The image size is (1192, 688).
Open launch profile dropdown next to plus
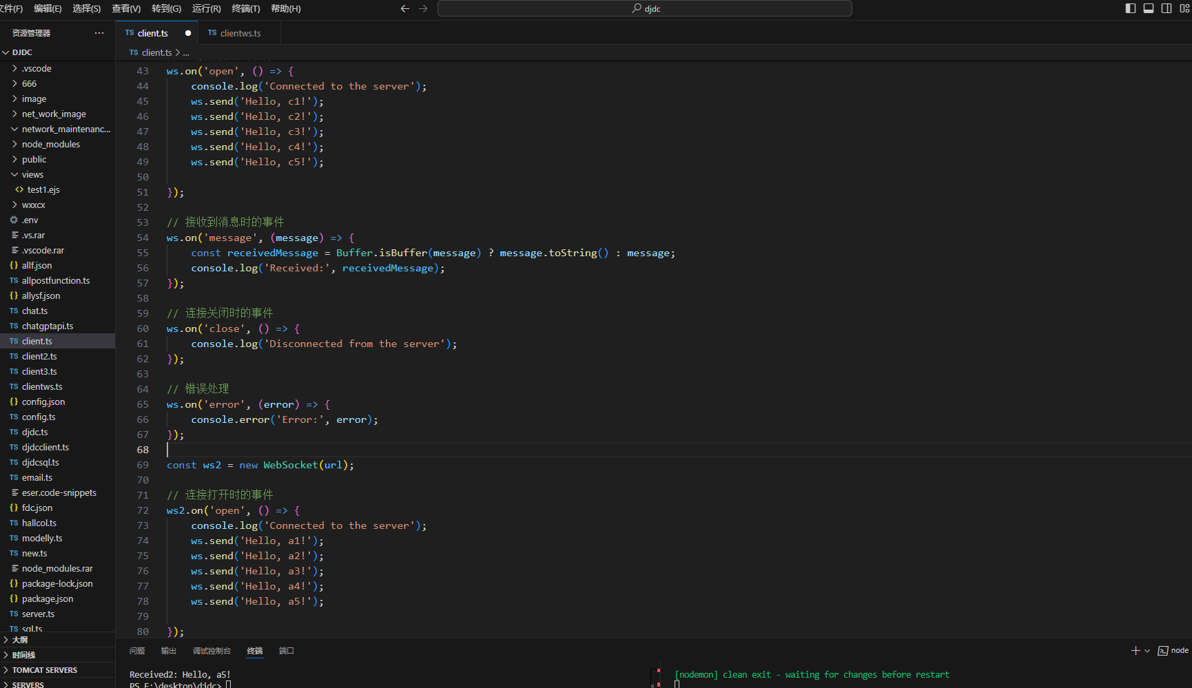[x=1147, y=651]
